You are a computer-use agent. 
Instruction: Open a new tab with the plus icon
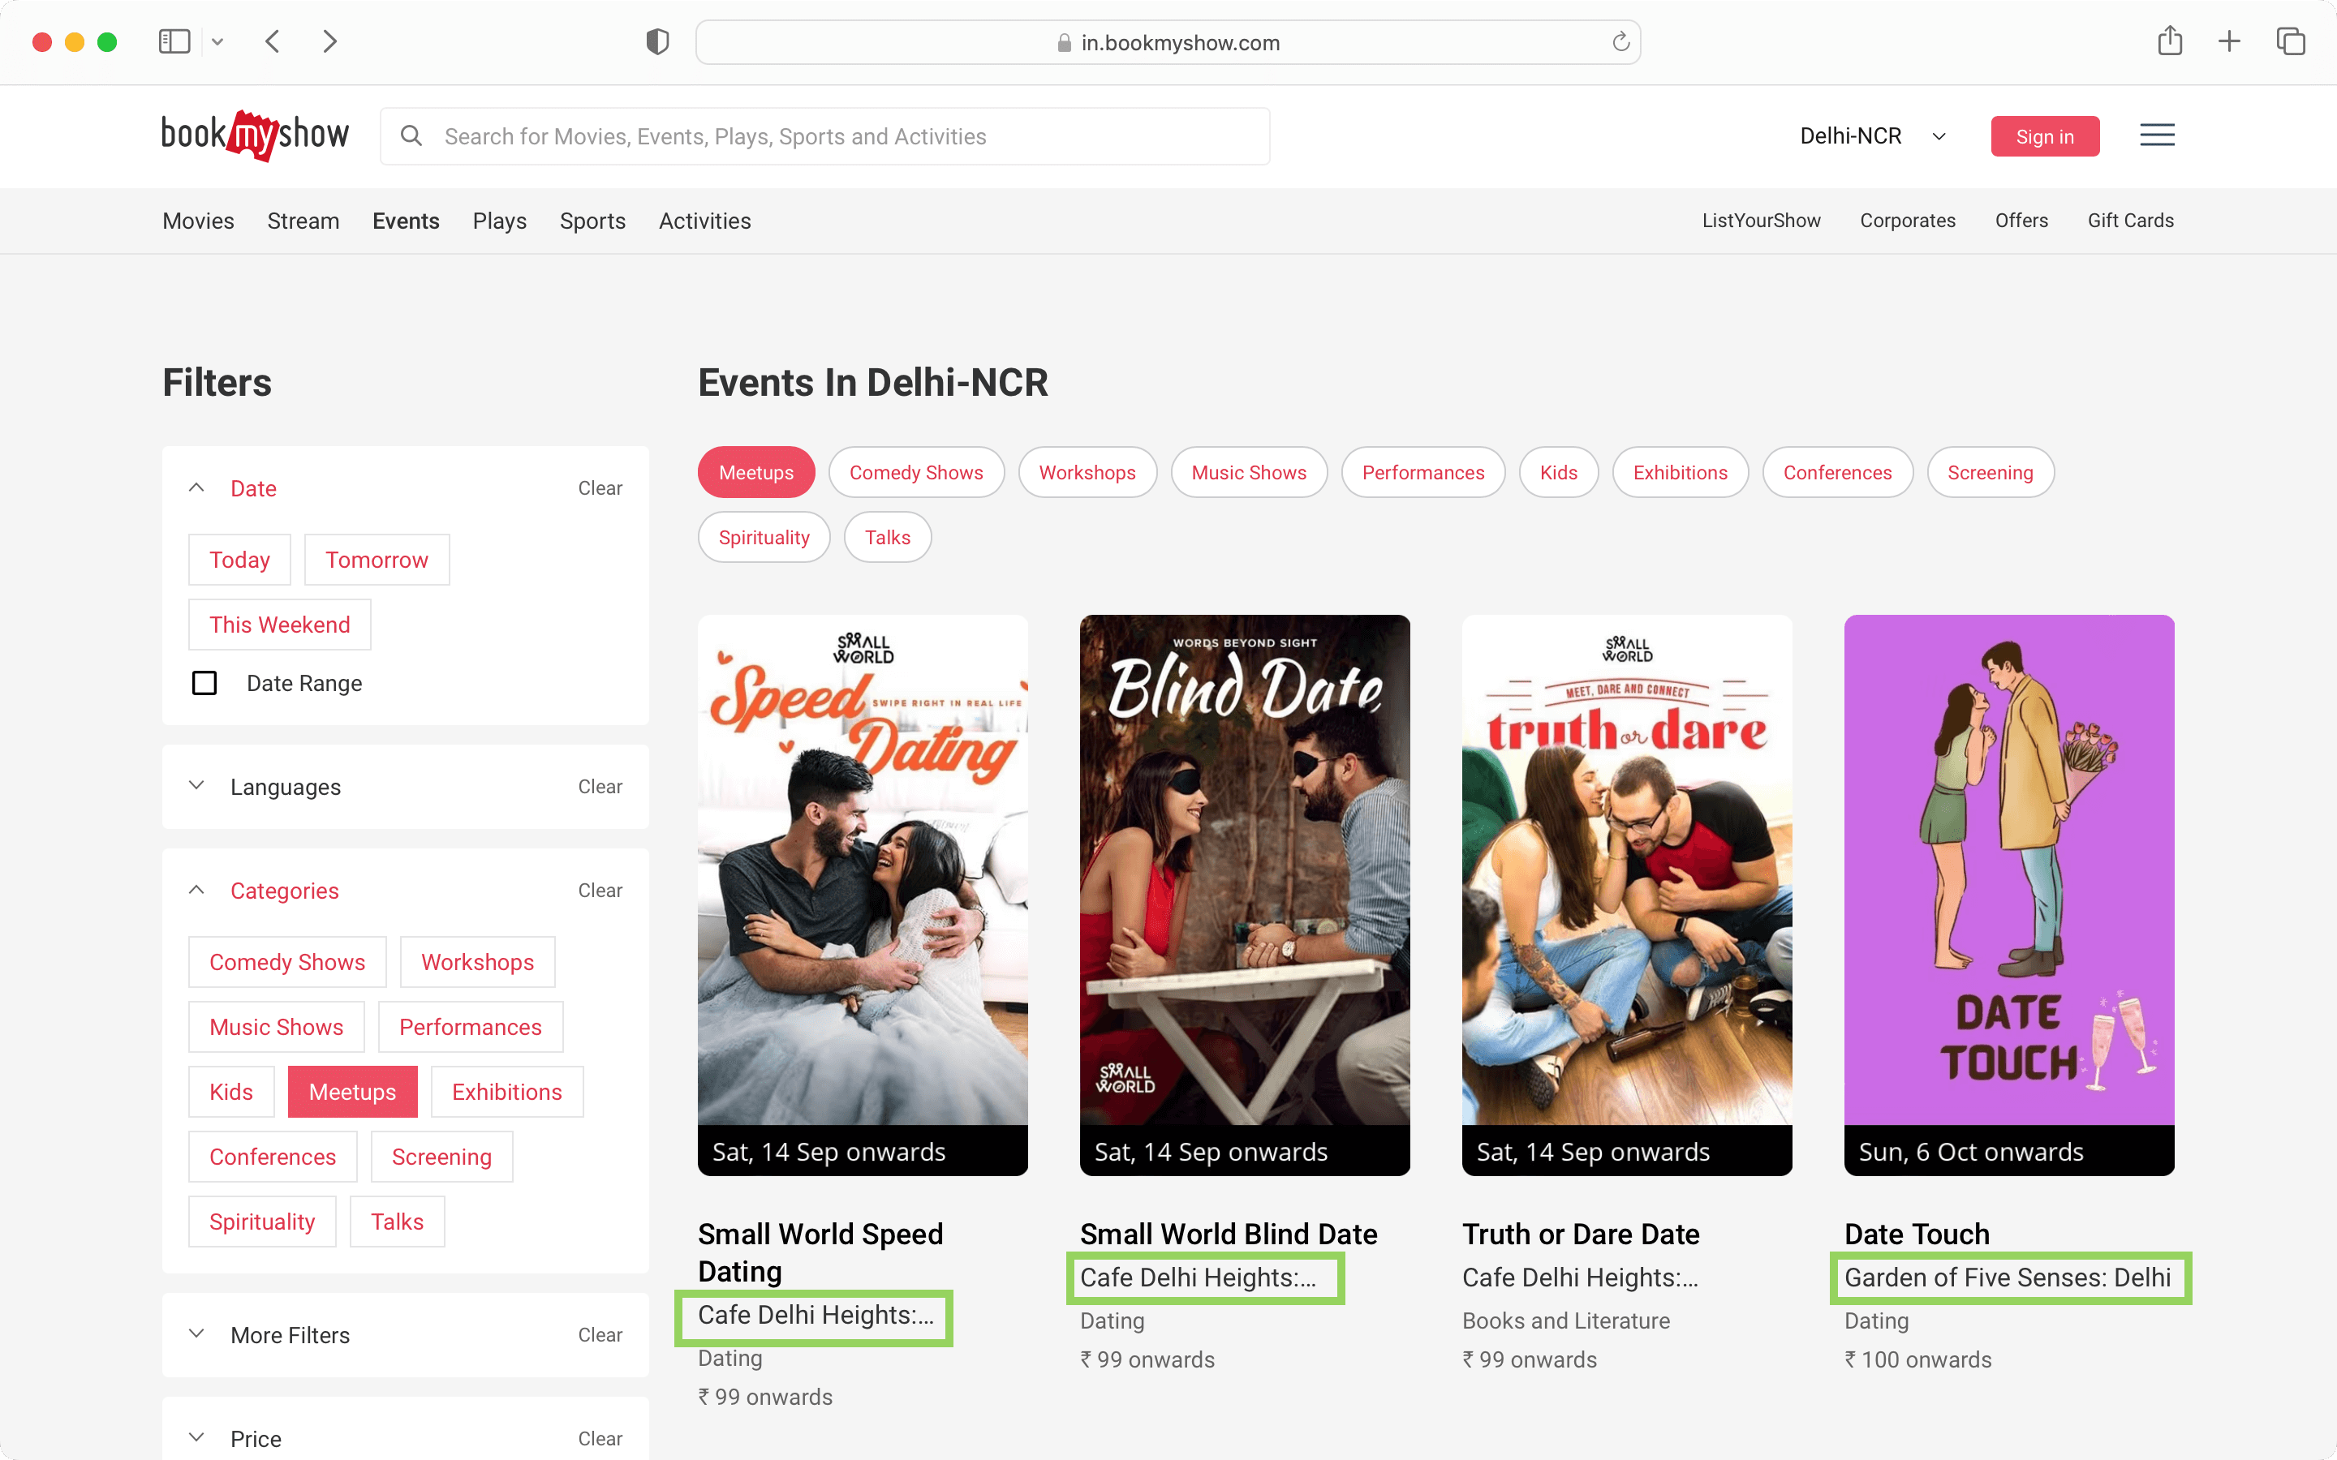click(2229, 41)
